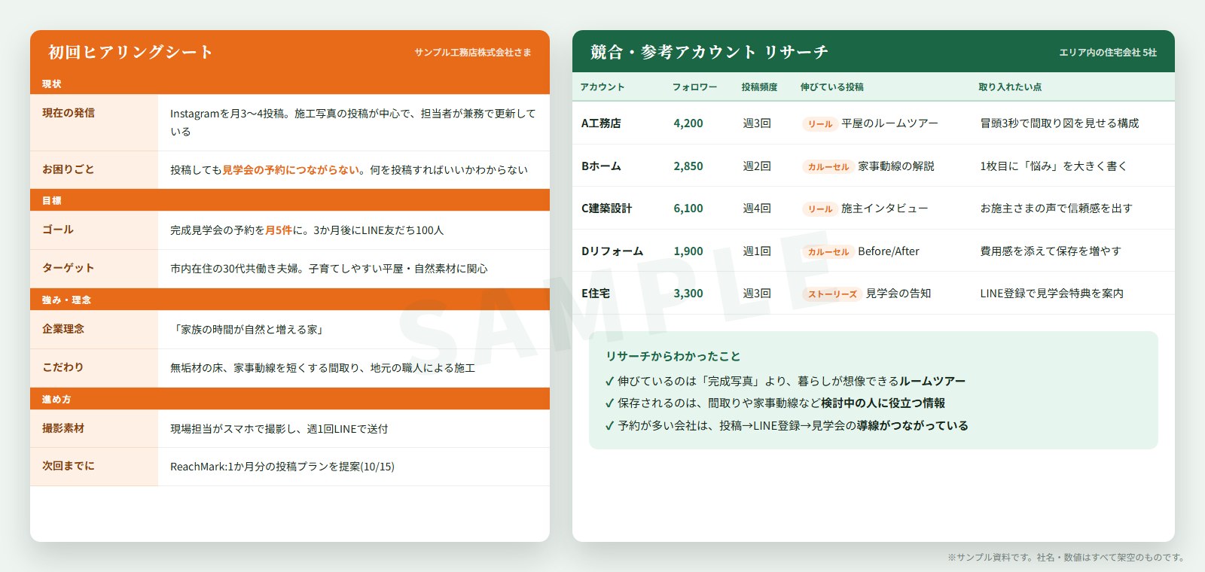Click follower count 1,900
The height and width of the screenshot is (572, 1205).
click(688, 251)
